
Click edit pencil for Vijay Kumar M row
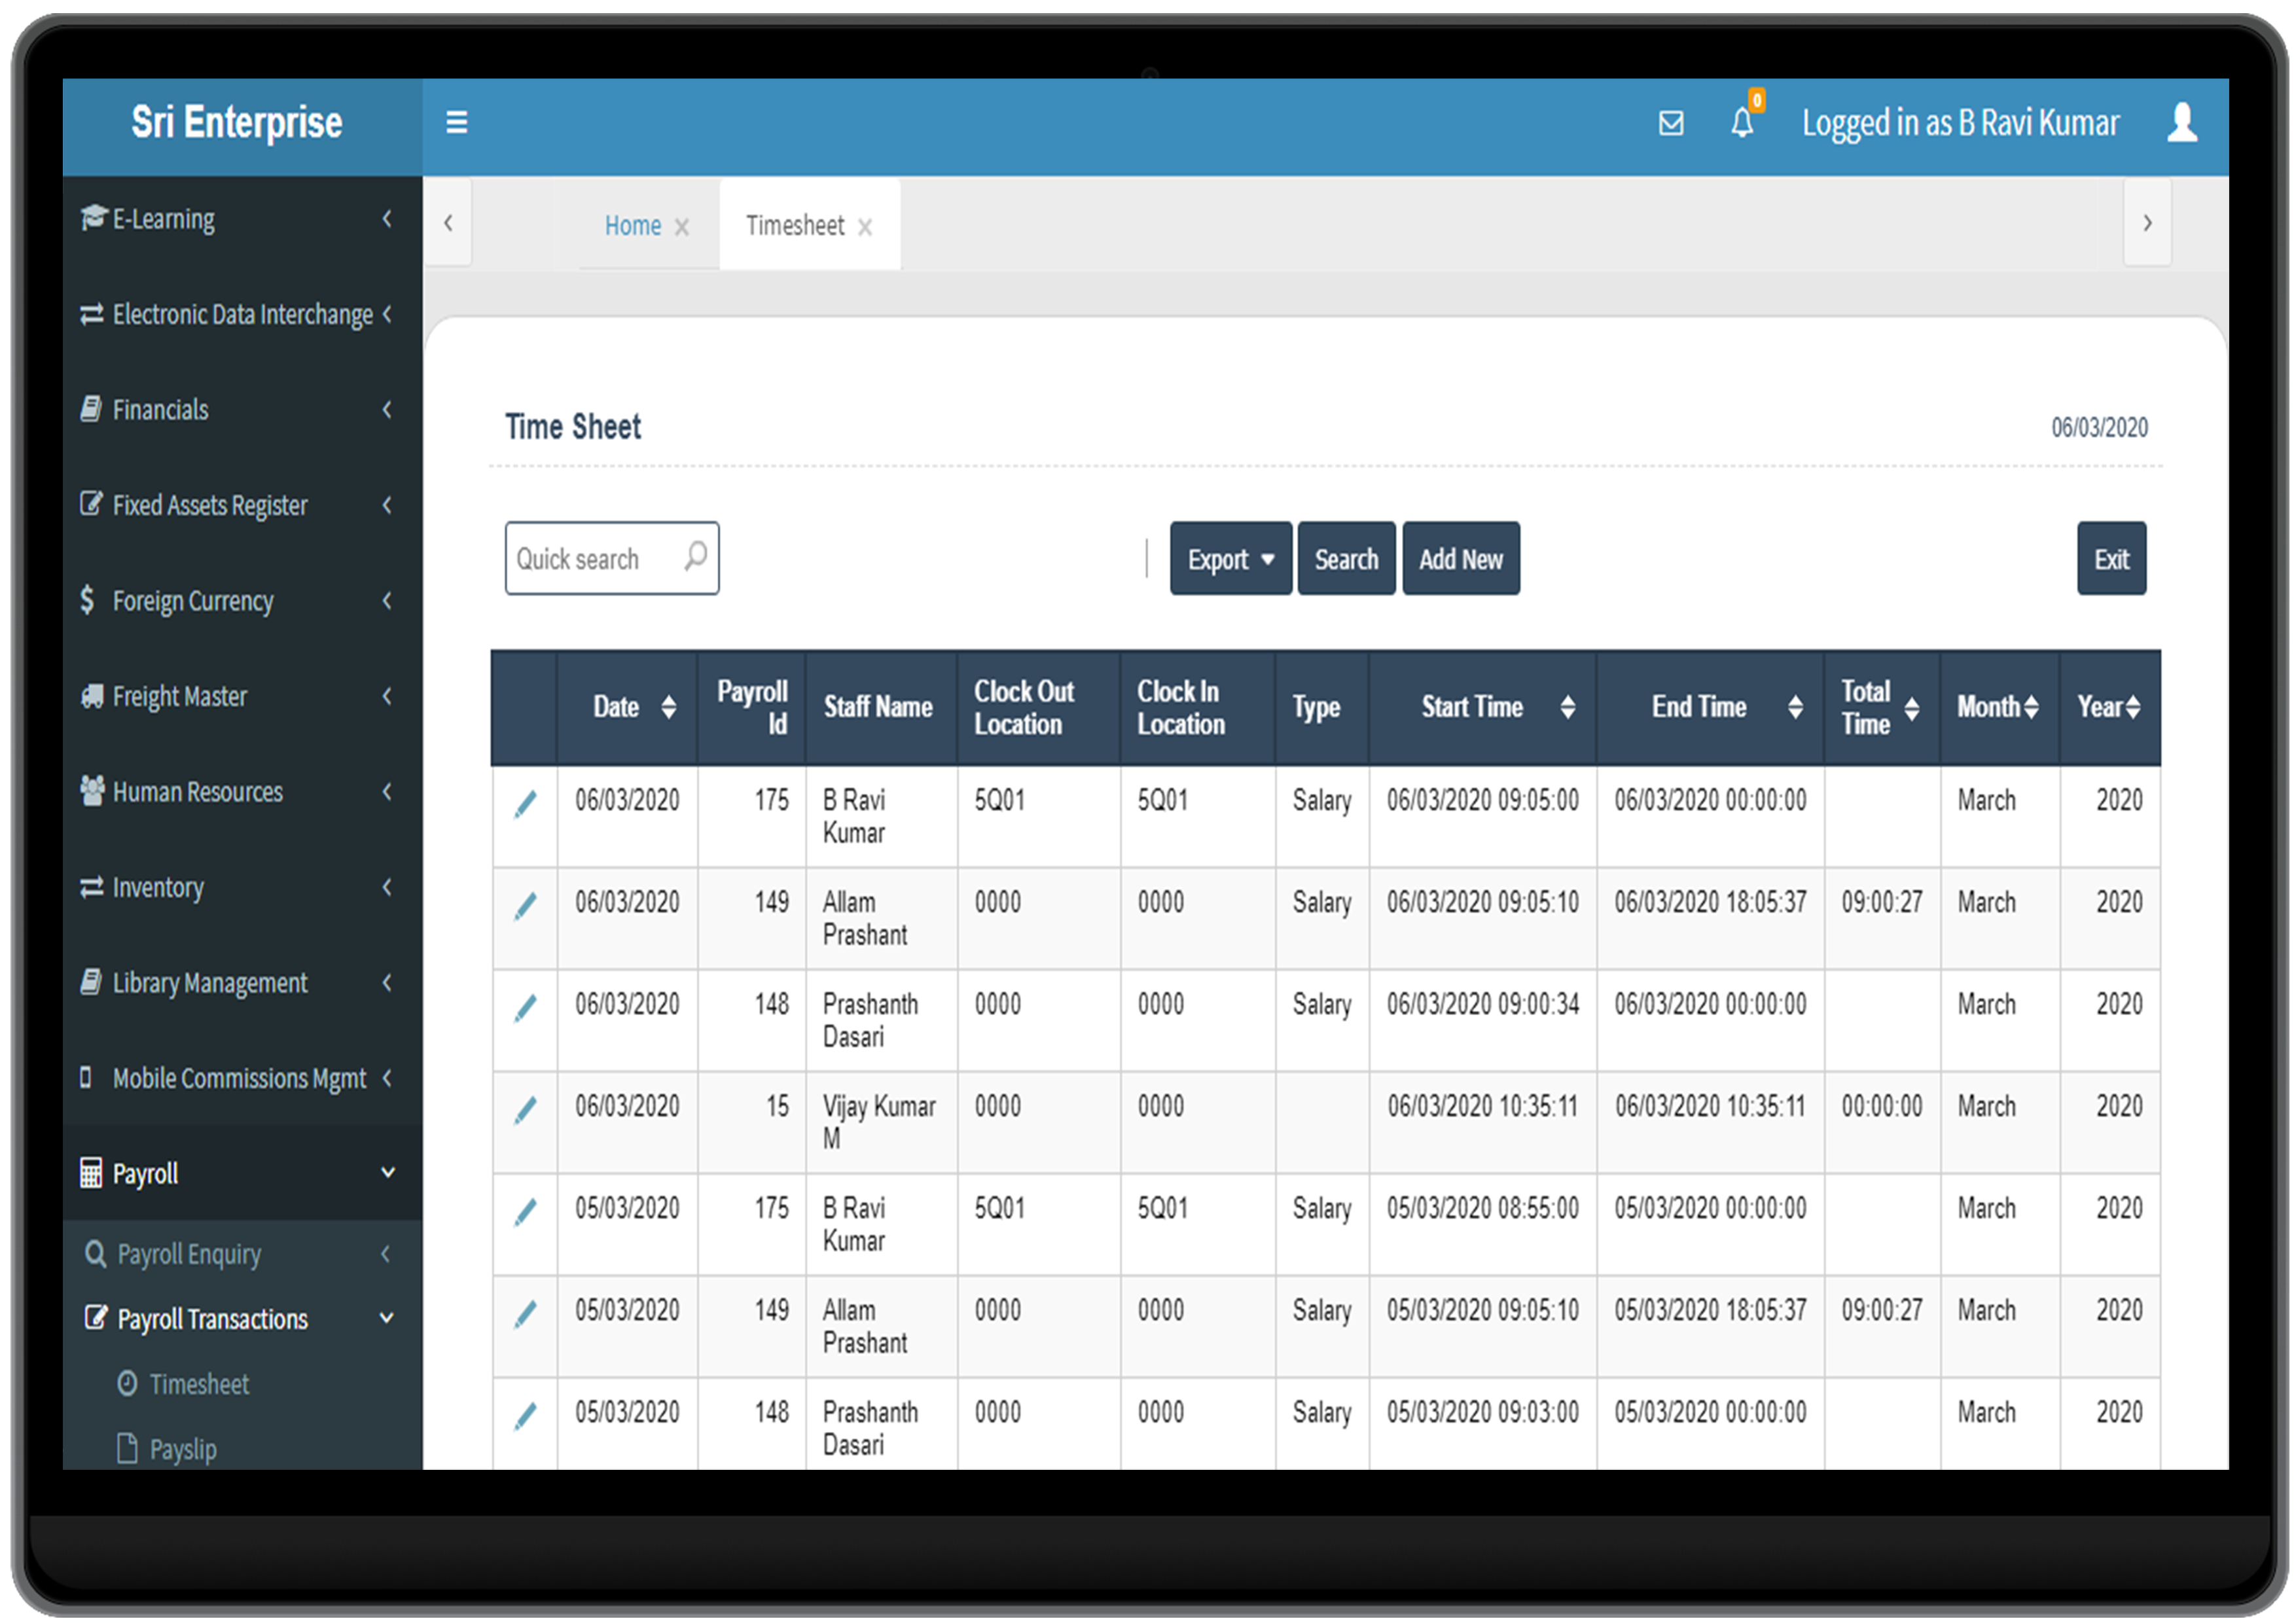click(525, 1110)
